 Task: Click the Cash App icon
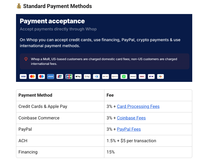124,76
